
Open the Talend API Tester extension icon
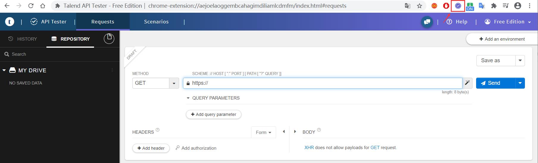458,6
